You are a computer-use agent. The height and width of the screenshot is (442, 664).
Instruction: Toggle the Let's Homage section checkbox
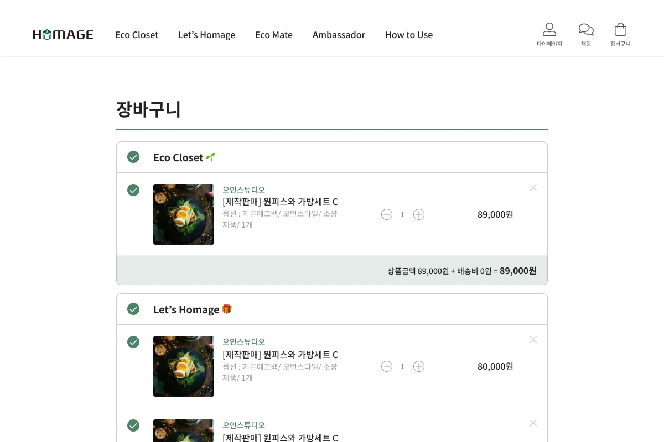133,309
